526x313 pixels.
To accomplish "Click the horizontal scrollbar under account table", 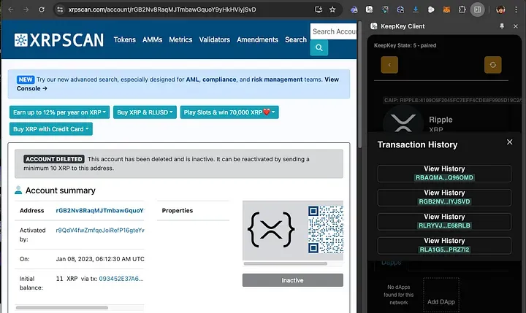I will click(62, 308).
